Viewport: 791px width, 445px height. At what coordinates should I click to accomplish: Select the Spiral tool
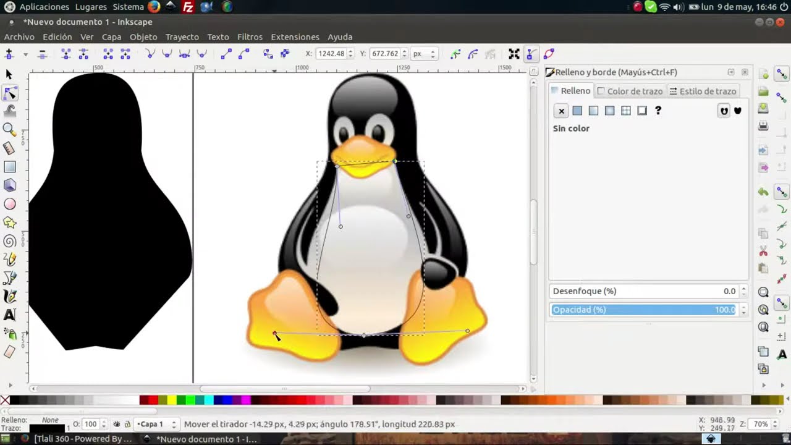(9, 241)
